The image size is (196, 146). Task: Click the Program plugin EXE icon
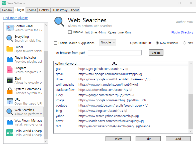pyautogui.click(x=10, y=70)
